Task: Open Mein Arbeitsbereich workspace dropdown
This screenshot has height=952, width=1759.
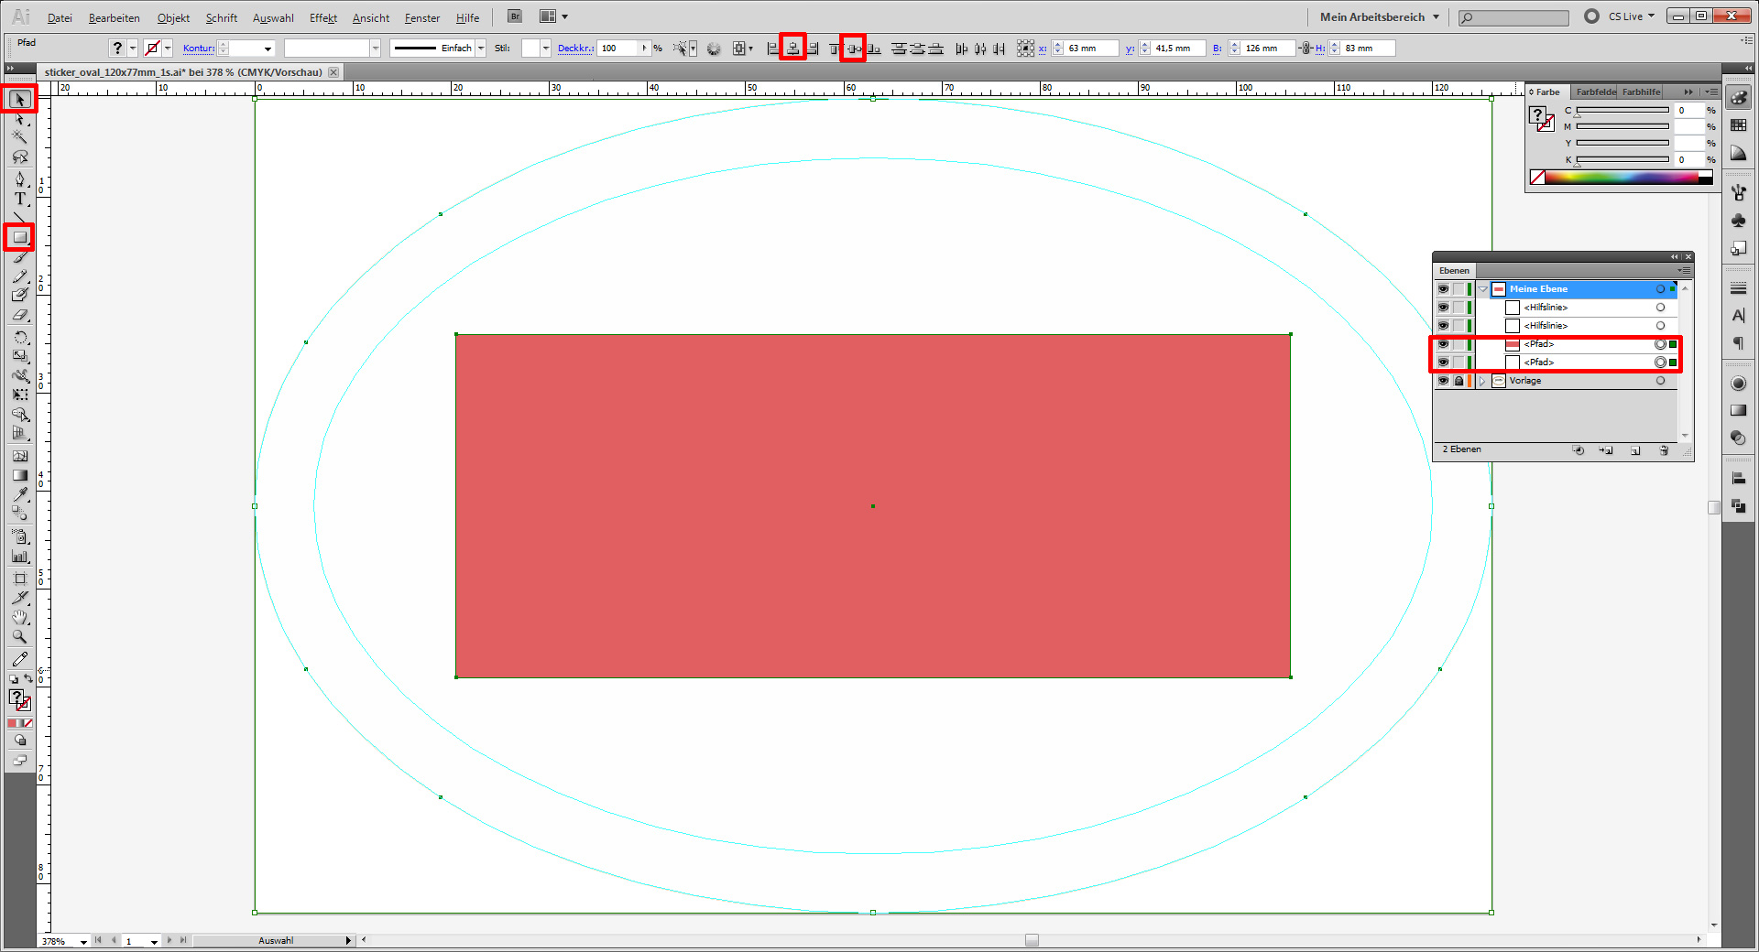Action: click(1380, 16)
